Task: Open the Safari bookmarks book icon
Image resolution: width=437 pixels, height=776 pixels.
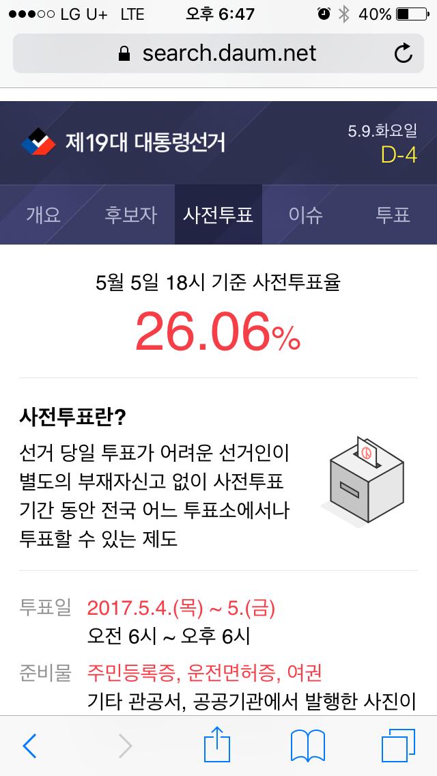Action: [307, 746]
